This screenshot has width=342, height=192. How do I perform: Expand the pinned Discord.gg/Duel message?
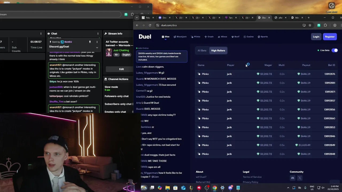(97, 47)
